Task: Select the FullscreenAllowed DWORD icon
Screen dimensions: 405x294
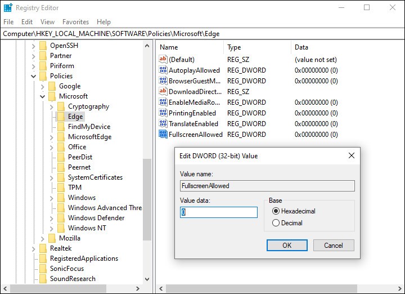Action: (163, 135)
